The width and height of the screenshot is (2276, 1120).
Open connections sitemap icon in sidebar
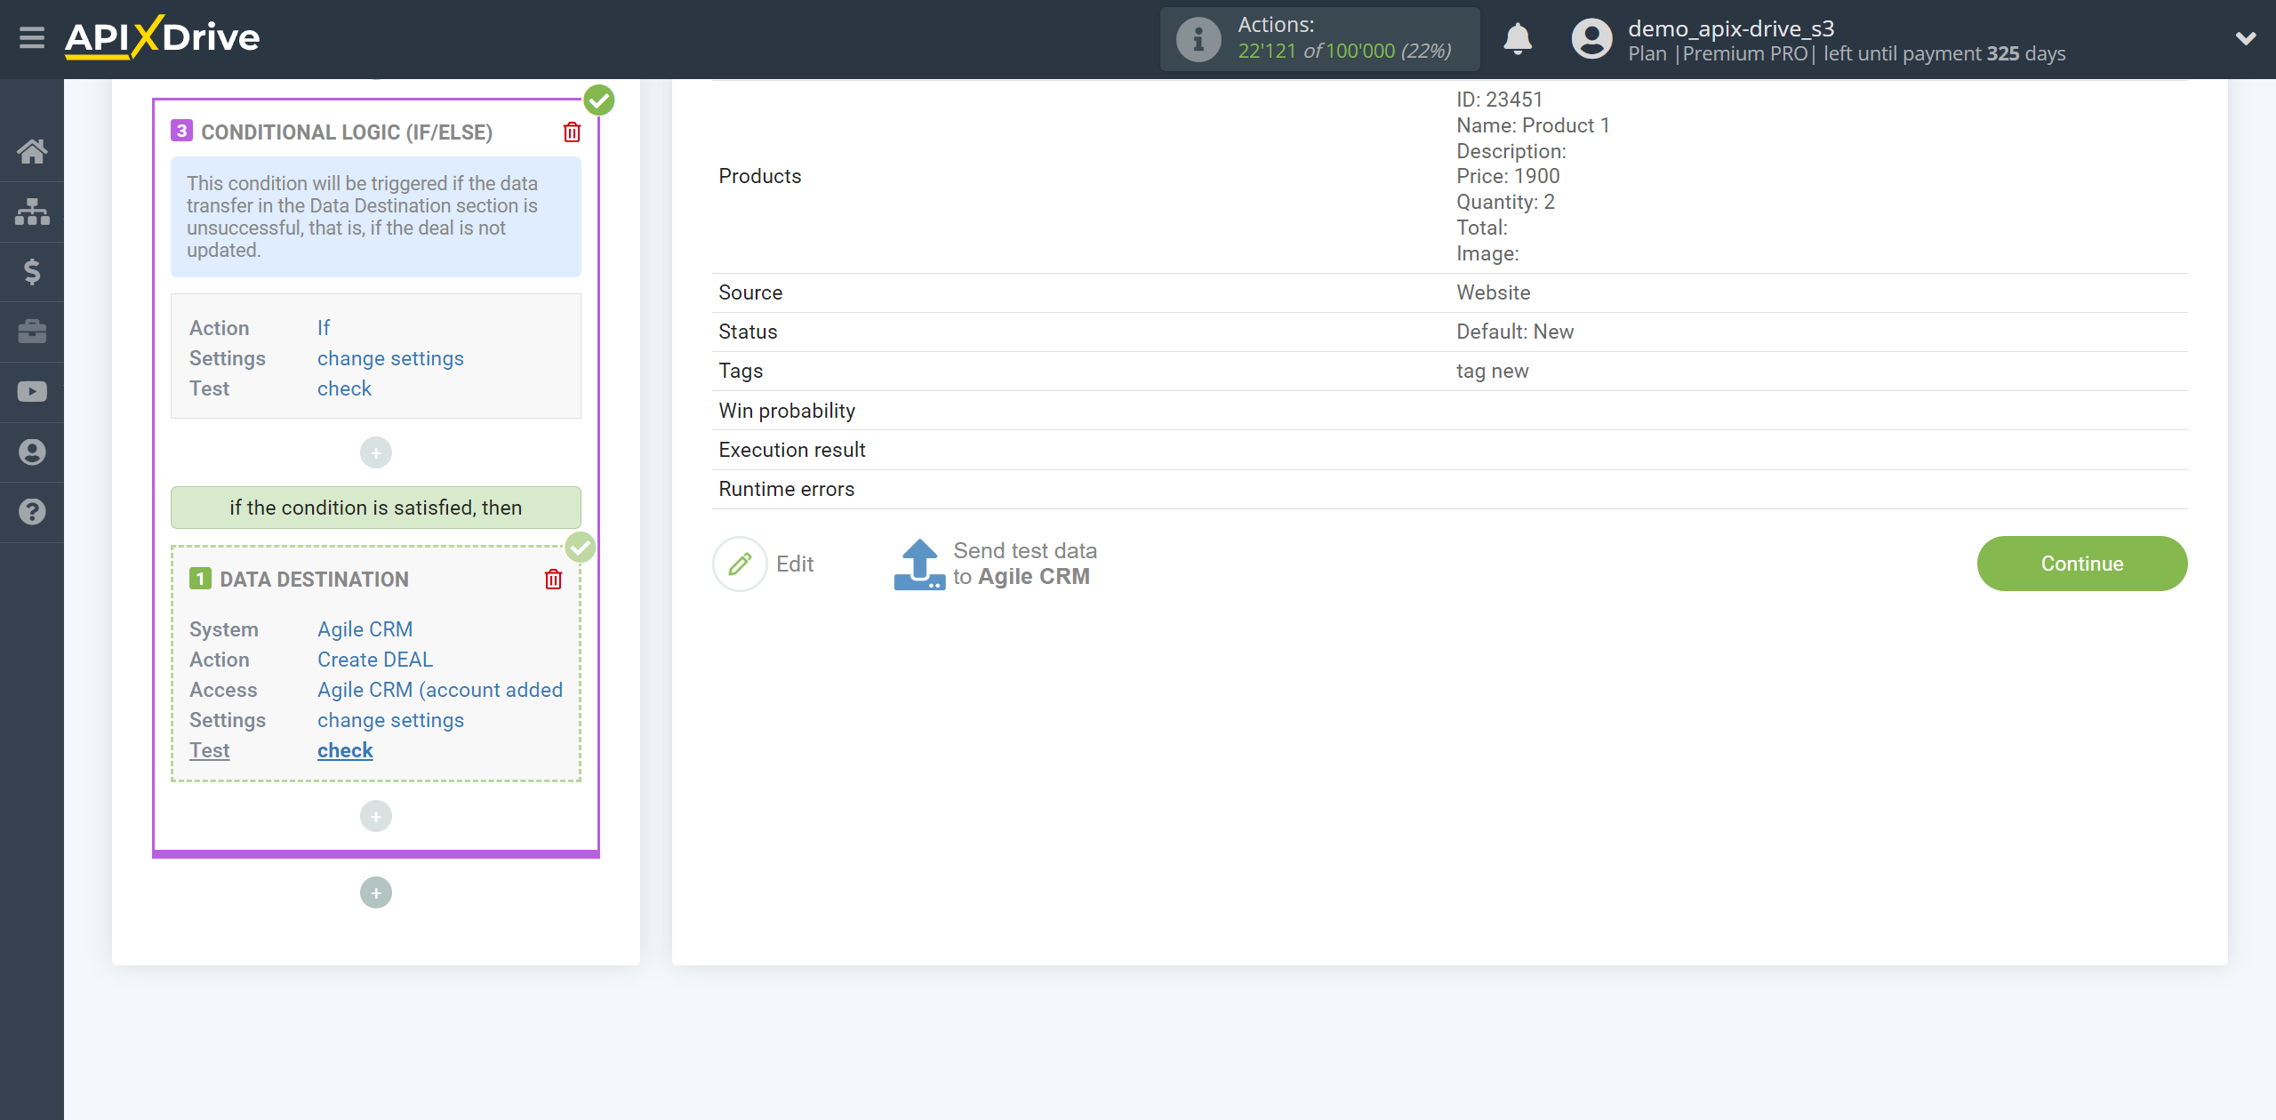point(32,212)
